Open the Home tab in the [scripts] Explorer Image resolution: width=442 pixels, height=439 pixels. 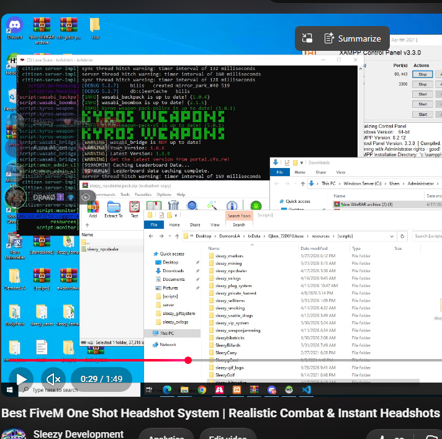click(x=174, y=224)
